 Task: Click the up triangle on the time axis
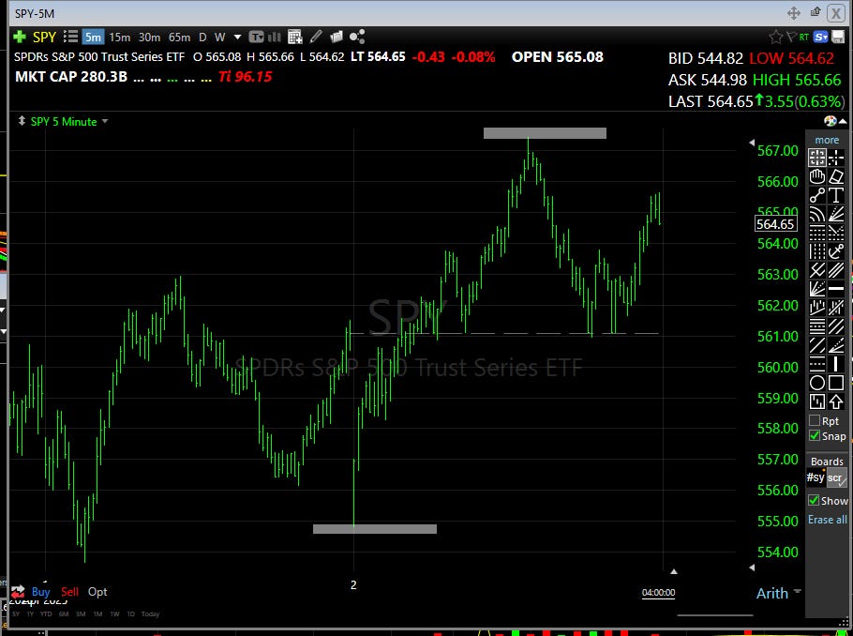click(x=674, y=571)
